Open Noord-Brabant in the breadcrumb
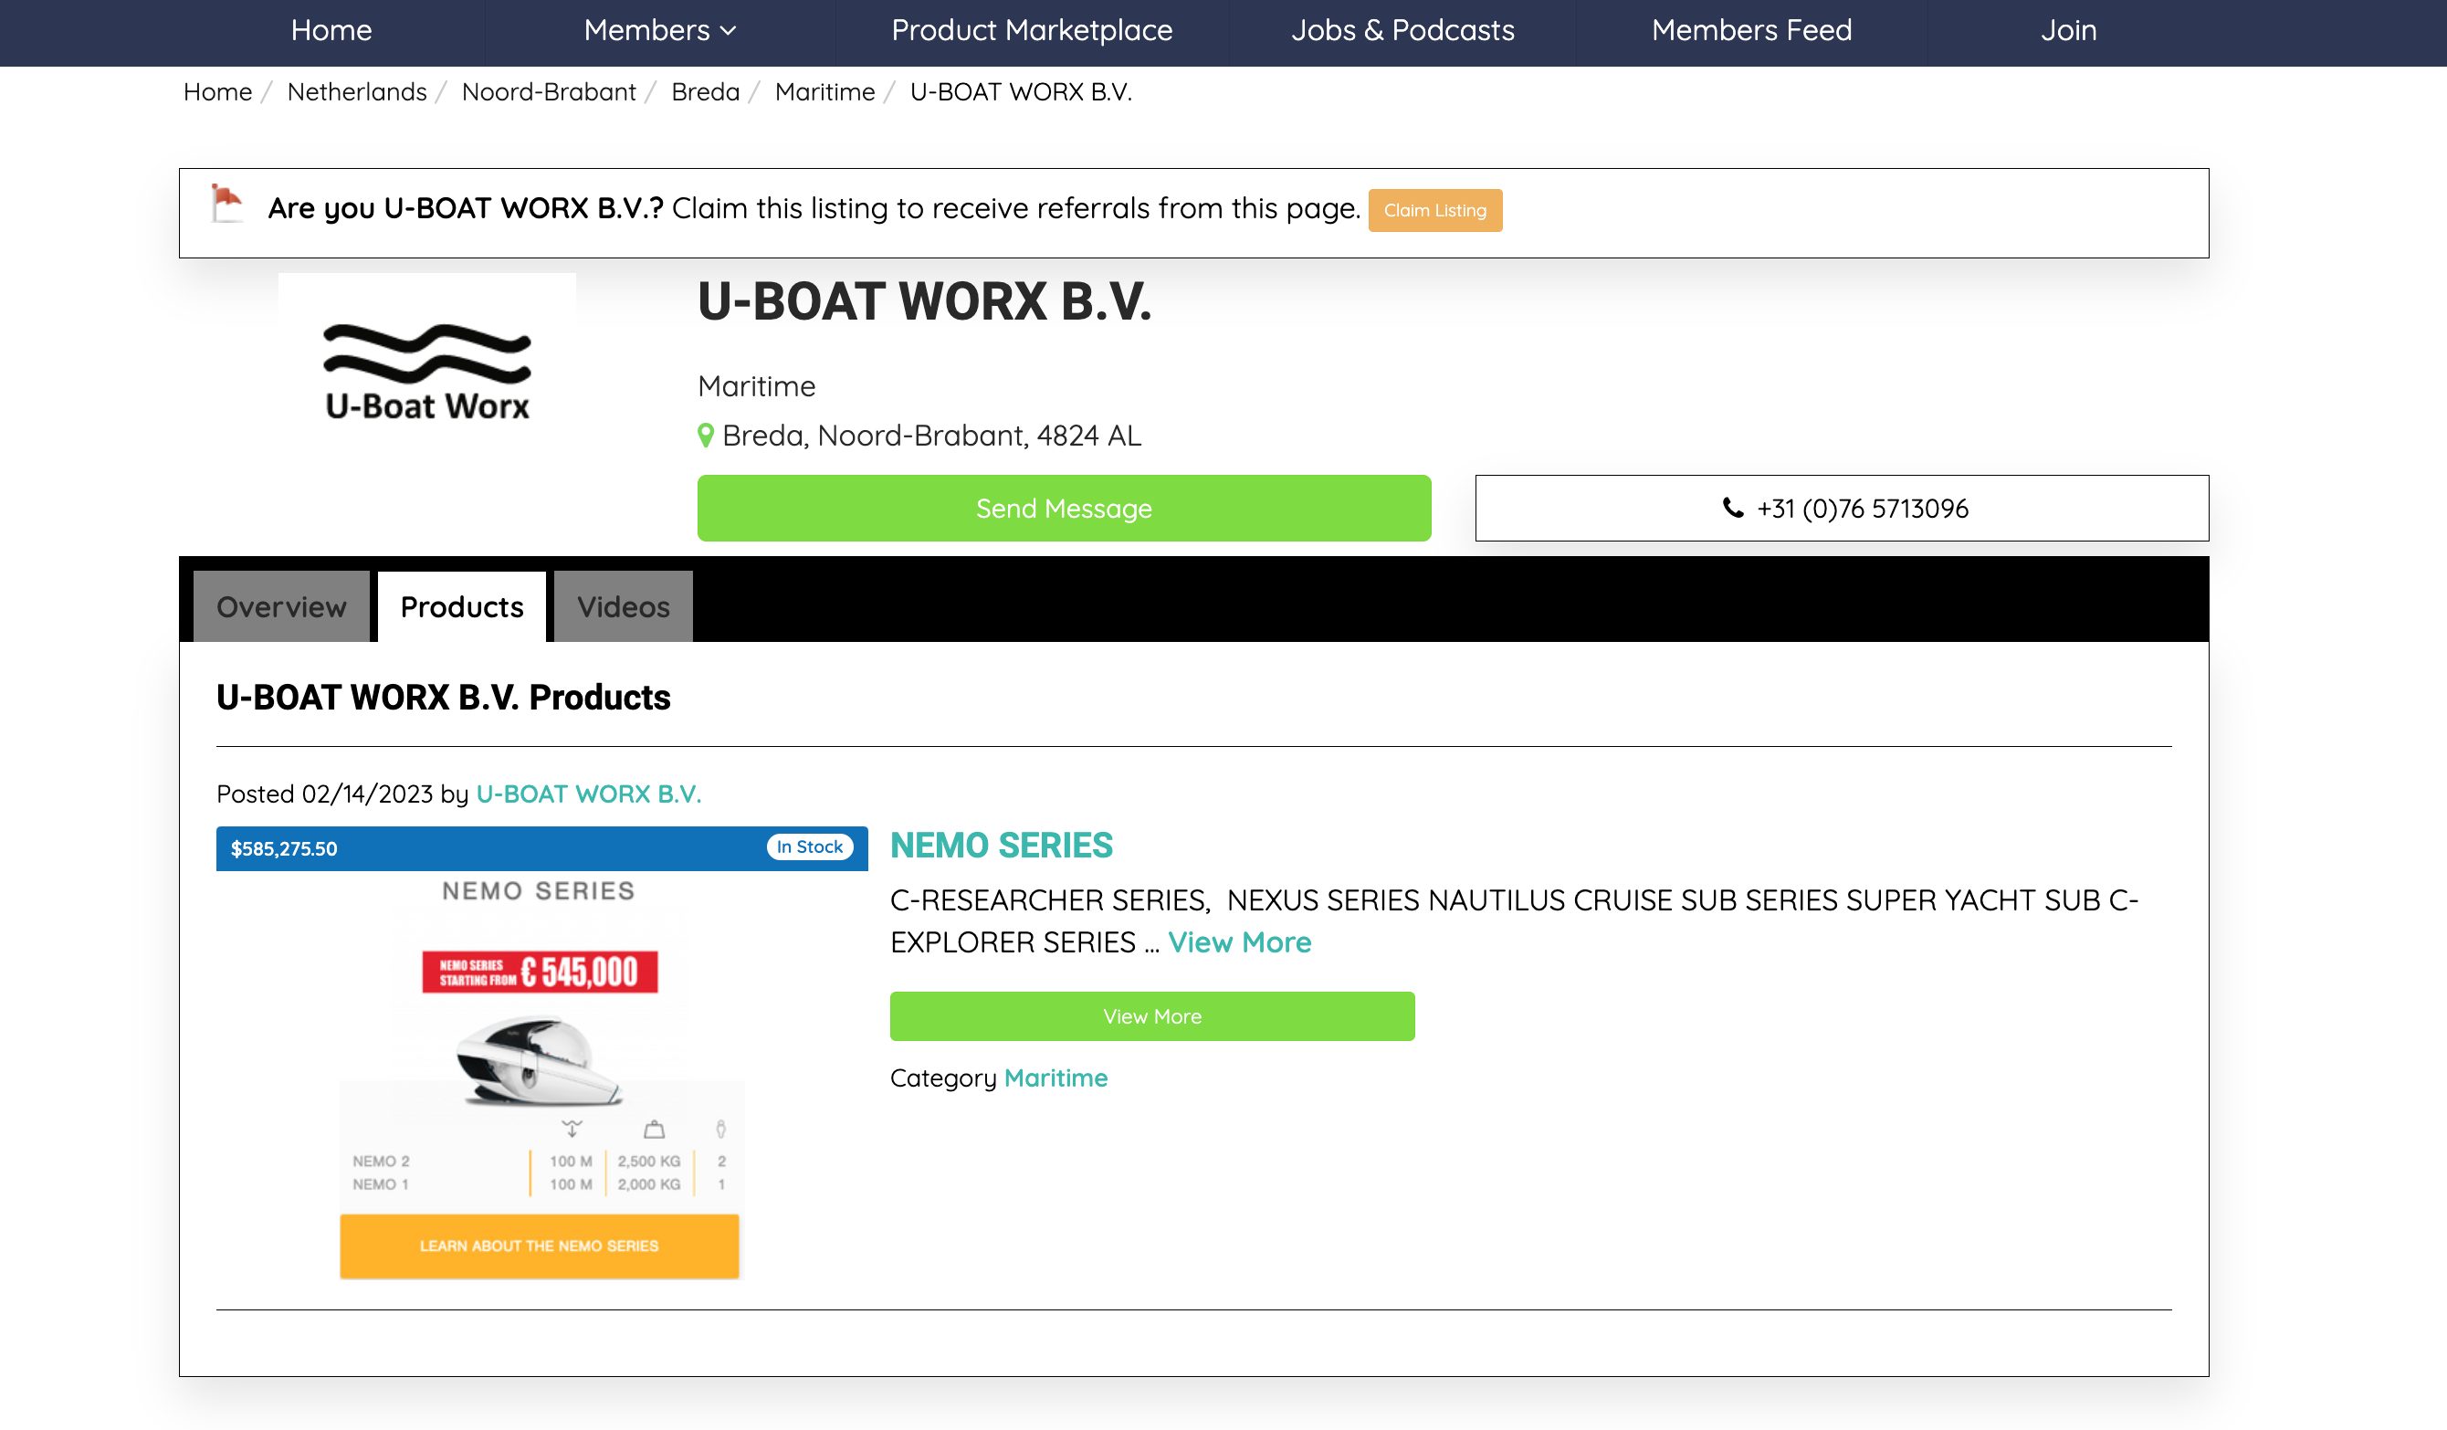 coord(549,91)
